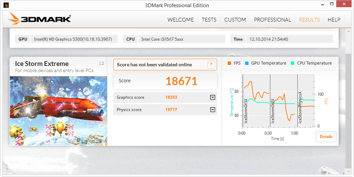
Task: Click the Graphics score value 18393
Action: [x=171, y=97]
